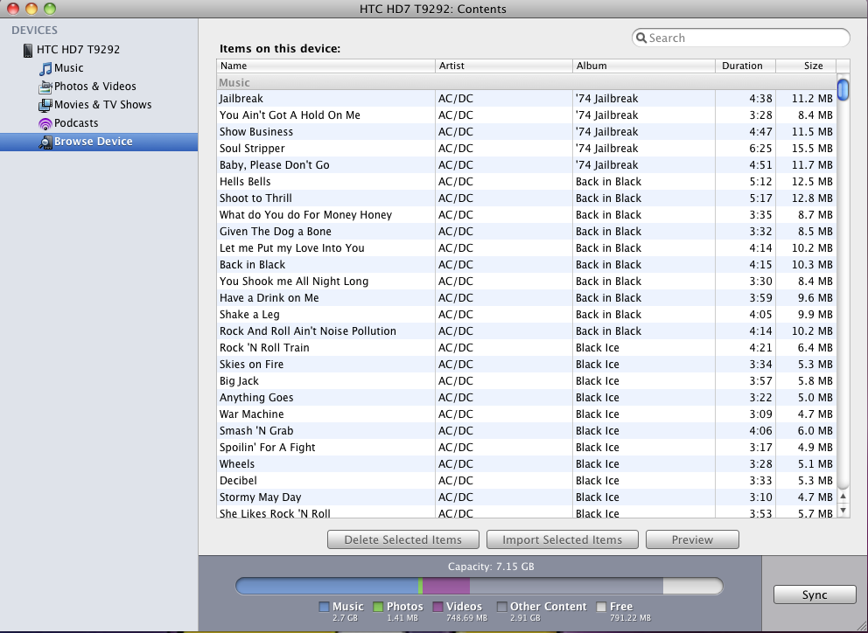
Task: Select the Decibel track
Action: pyautogui.click(x=527, y=480)
